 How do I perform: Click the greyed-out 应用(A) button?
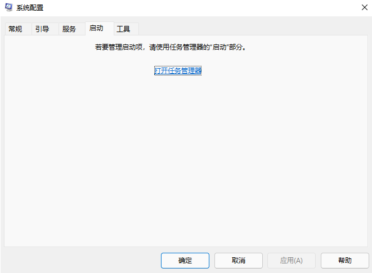click(x=292, y=261)
